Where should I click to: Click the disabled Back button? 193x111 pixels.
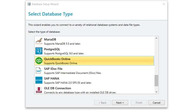(102, 102)
